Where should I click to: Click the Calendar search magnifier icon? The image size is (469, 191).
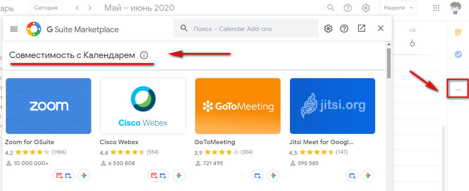[x=331, y=8]
